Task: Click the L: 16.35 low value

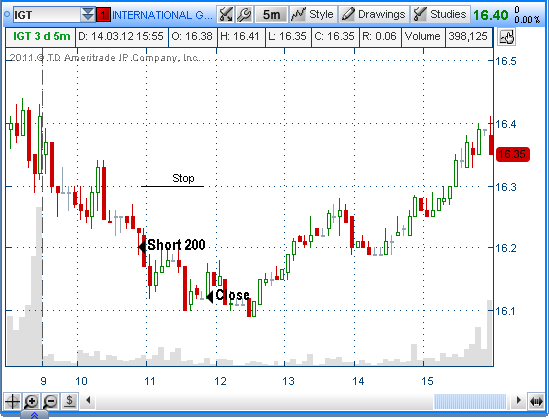Action: tap(287, 36)
